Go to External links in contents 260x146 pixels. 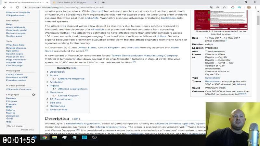(58, 110)
